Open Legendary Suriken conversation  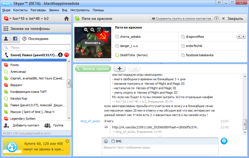click(x=34, y=119)
